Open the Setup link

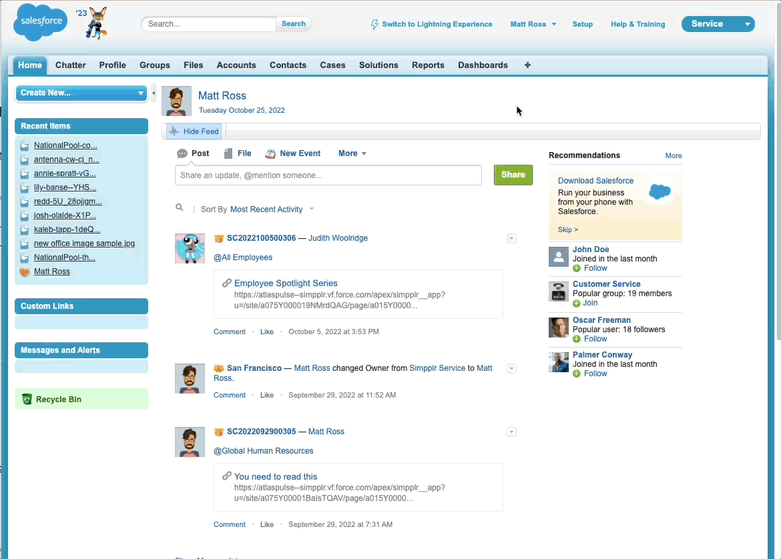582,25
